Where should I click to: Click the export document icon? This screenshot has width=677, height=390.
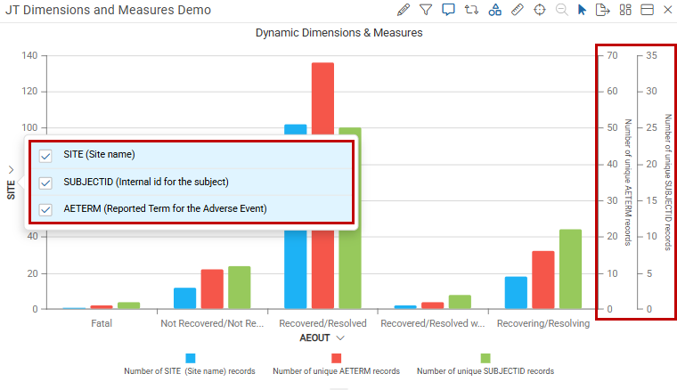(602, 10)
